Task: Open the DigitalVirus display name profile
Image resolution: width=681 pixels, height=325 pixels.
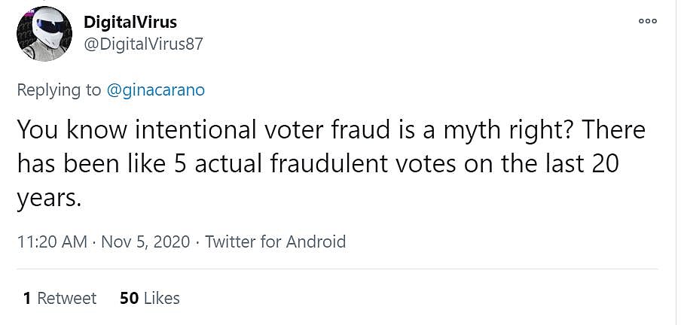Action: point(130,22)
